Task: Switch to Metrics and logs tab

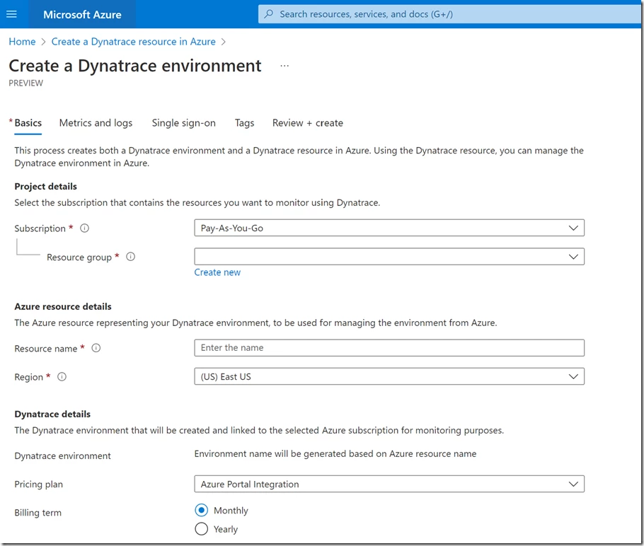Action: 96,123
